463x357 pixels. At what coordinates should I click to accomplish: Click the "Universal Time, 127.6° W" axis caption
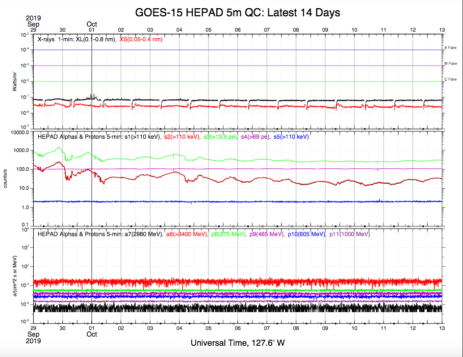238,343
